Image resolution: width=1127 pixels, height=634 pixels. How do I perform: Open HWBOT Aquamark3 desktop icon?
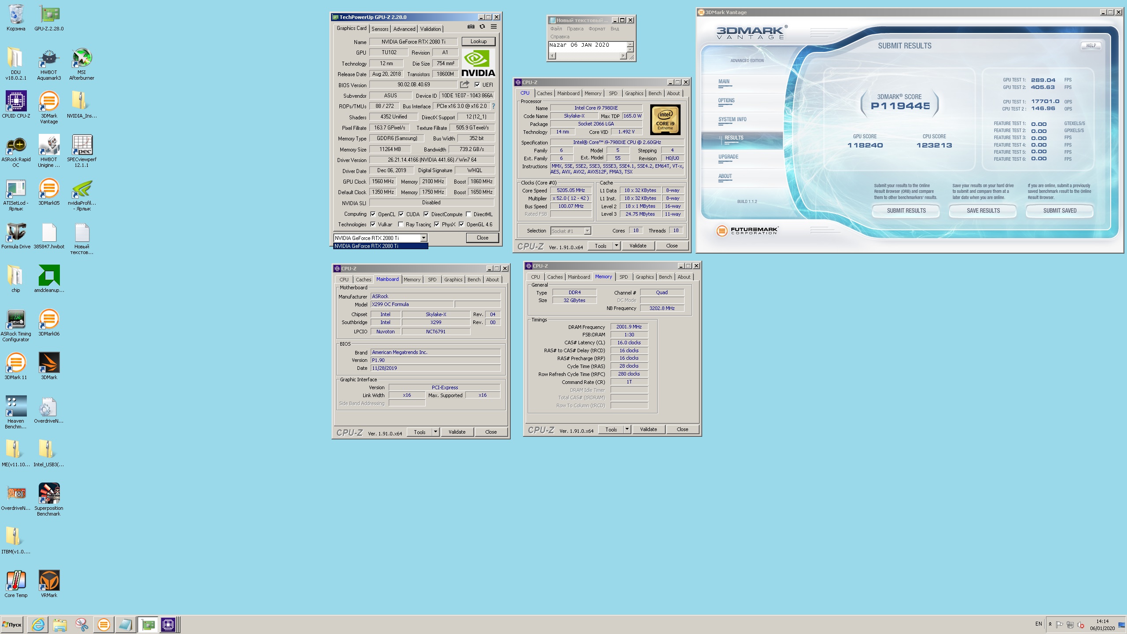pyautogui.click(x=49, y=64)
